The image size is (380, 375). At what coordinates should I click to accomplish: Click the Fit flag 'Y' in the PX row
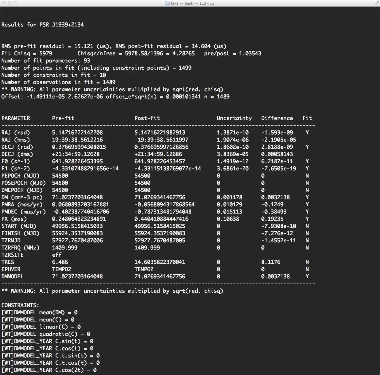307,219
